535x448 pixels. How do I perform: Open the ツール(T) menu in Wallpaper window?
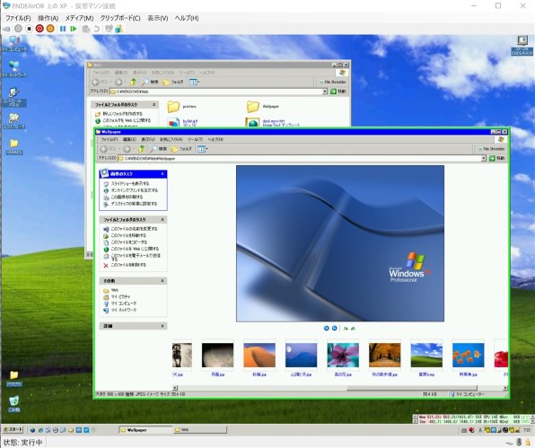(x=196, y=139)
